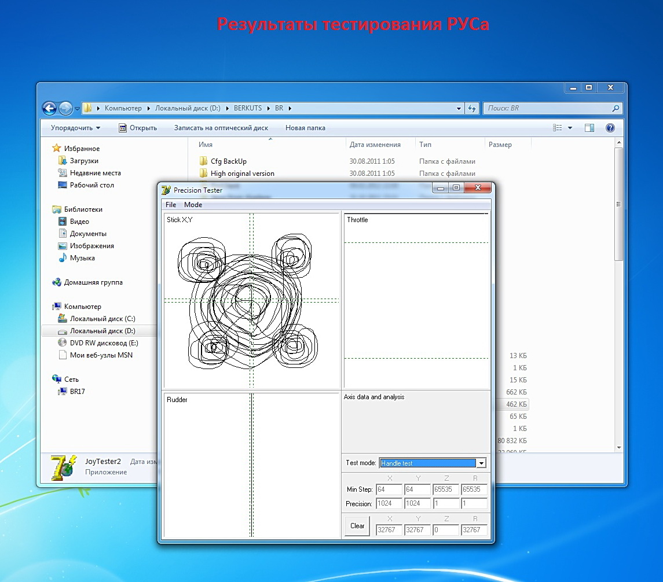This screenshot has height=582, width=663.
Task: Click the Записать на оптический диск button
Action: (x=221, y=128)
